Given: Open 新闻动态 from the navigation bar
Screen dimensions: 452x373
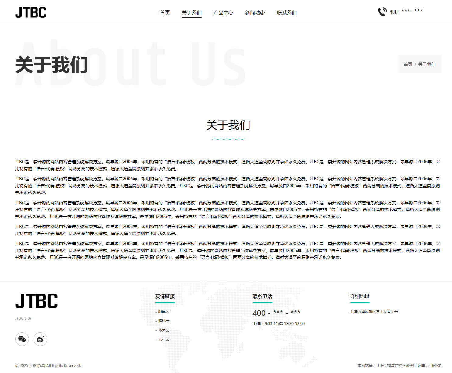Looking at the screenshot, I should click(x=255, y=12).
